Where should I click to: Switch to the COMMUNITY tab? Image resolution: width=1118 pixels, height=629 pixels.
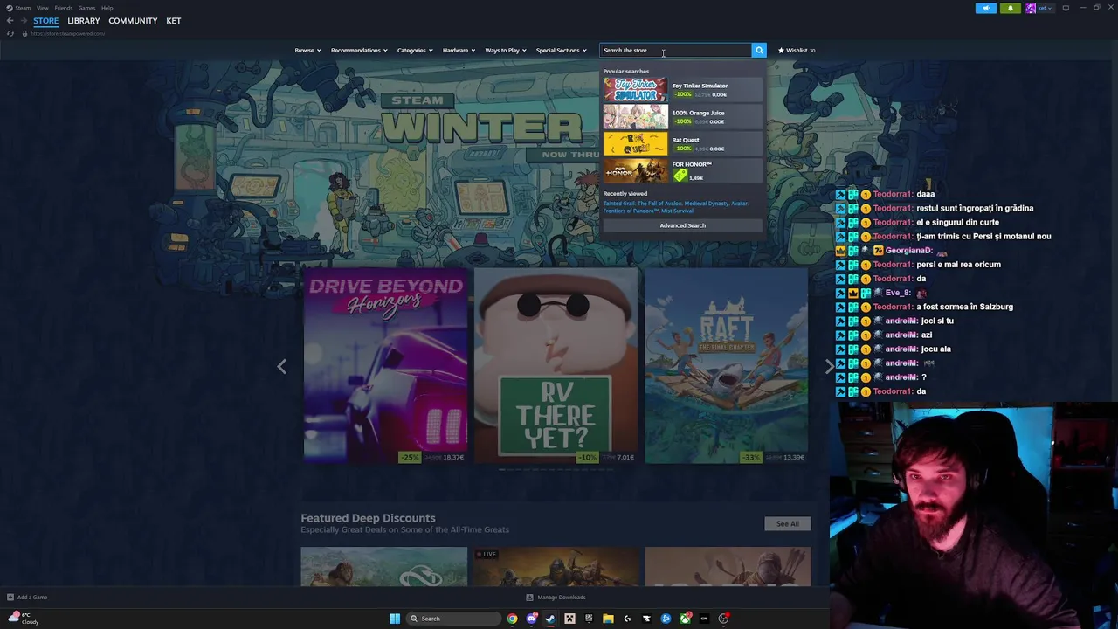pos(133,21)
